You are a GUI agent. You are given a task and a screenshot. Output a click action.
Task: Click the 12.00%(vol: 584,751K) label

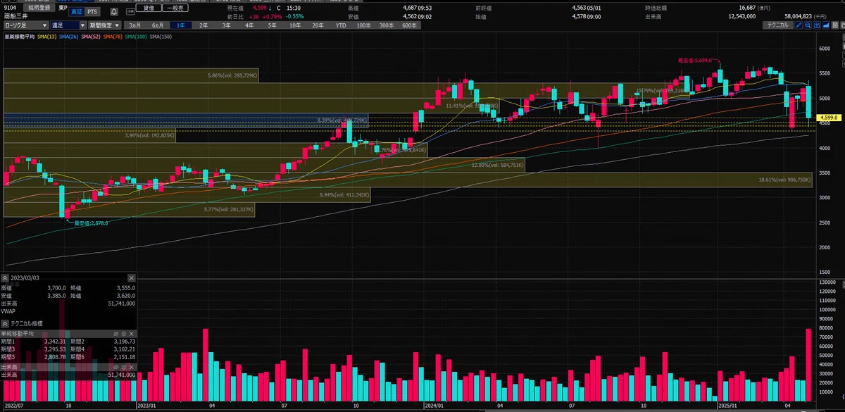[497, 165]
